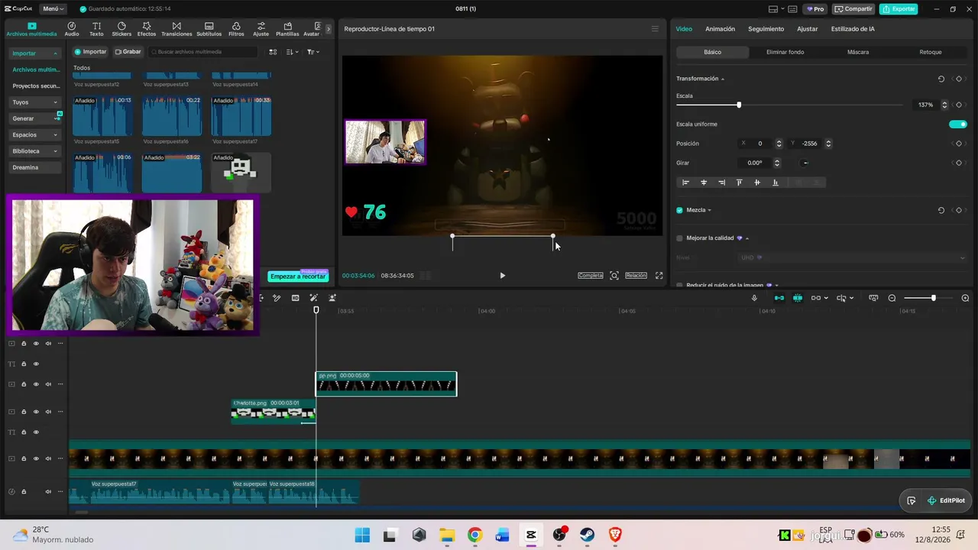This screenshot has height=550, width=978.
Task: Add keyframe for Posición
Action: pos(958,144)
